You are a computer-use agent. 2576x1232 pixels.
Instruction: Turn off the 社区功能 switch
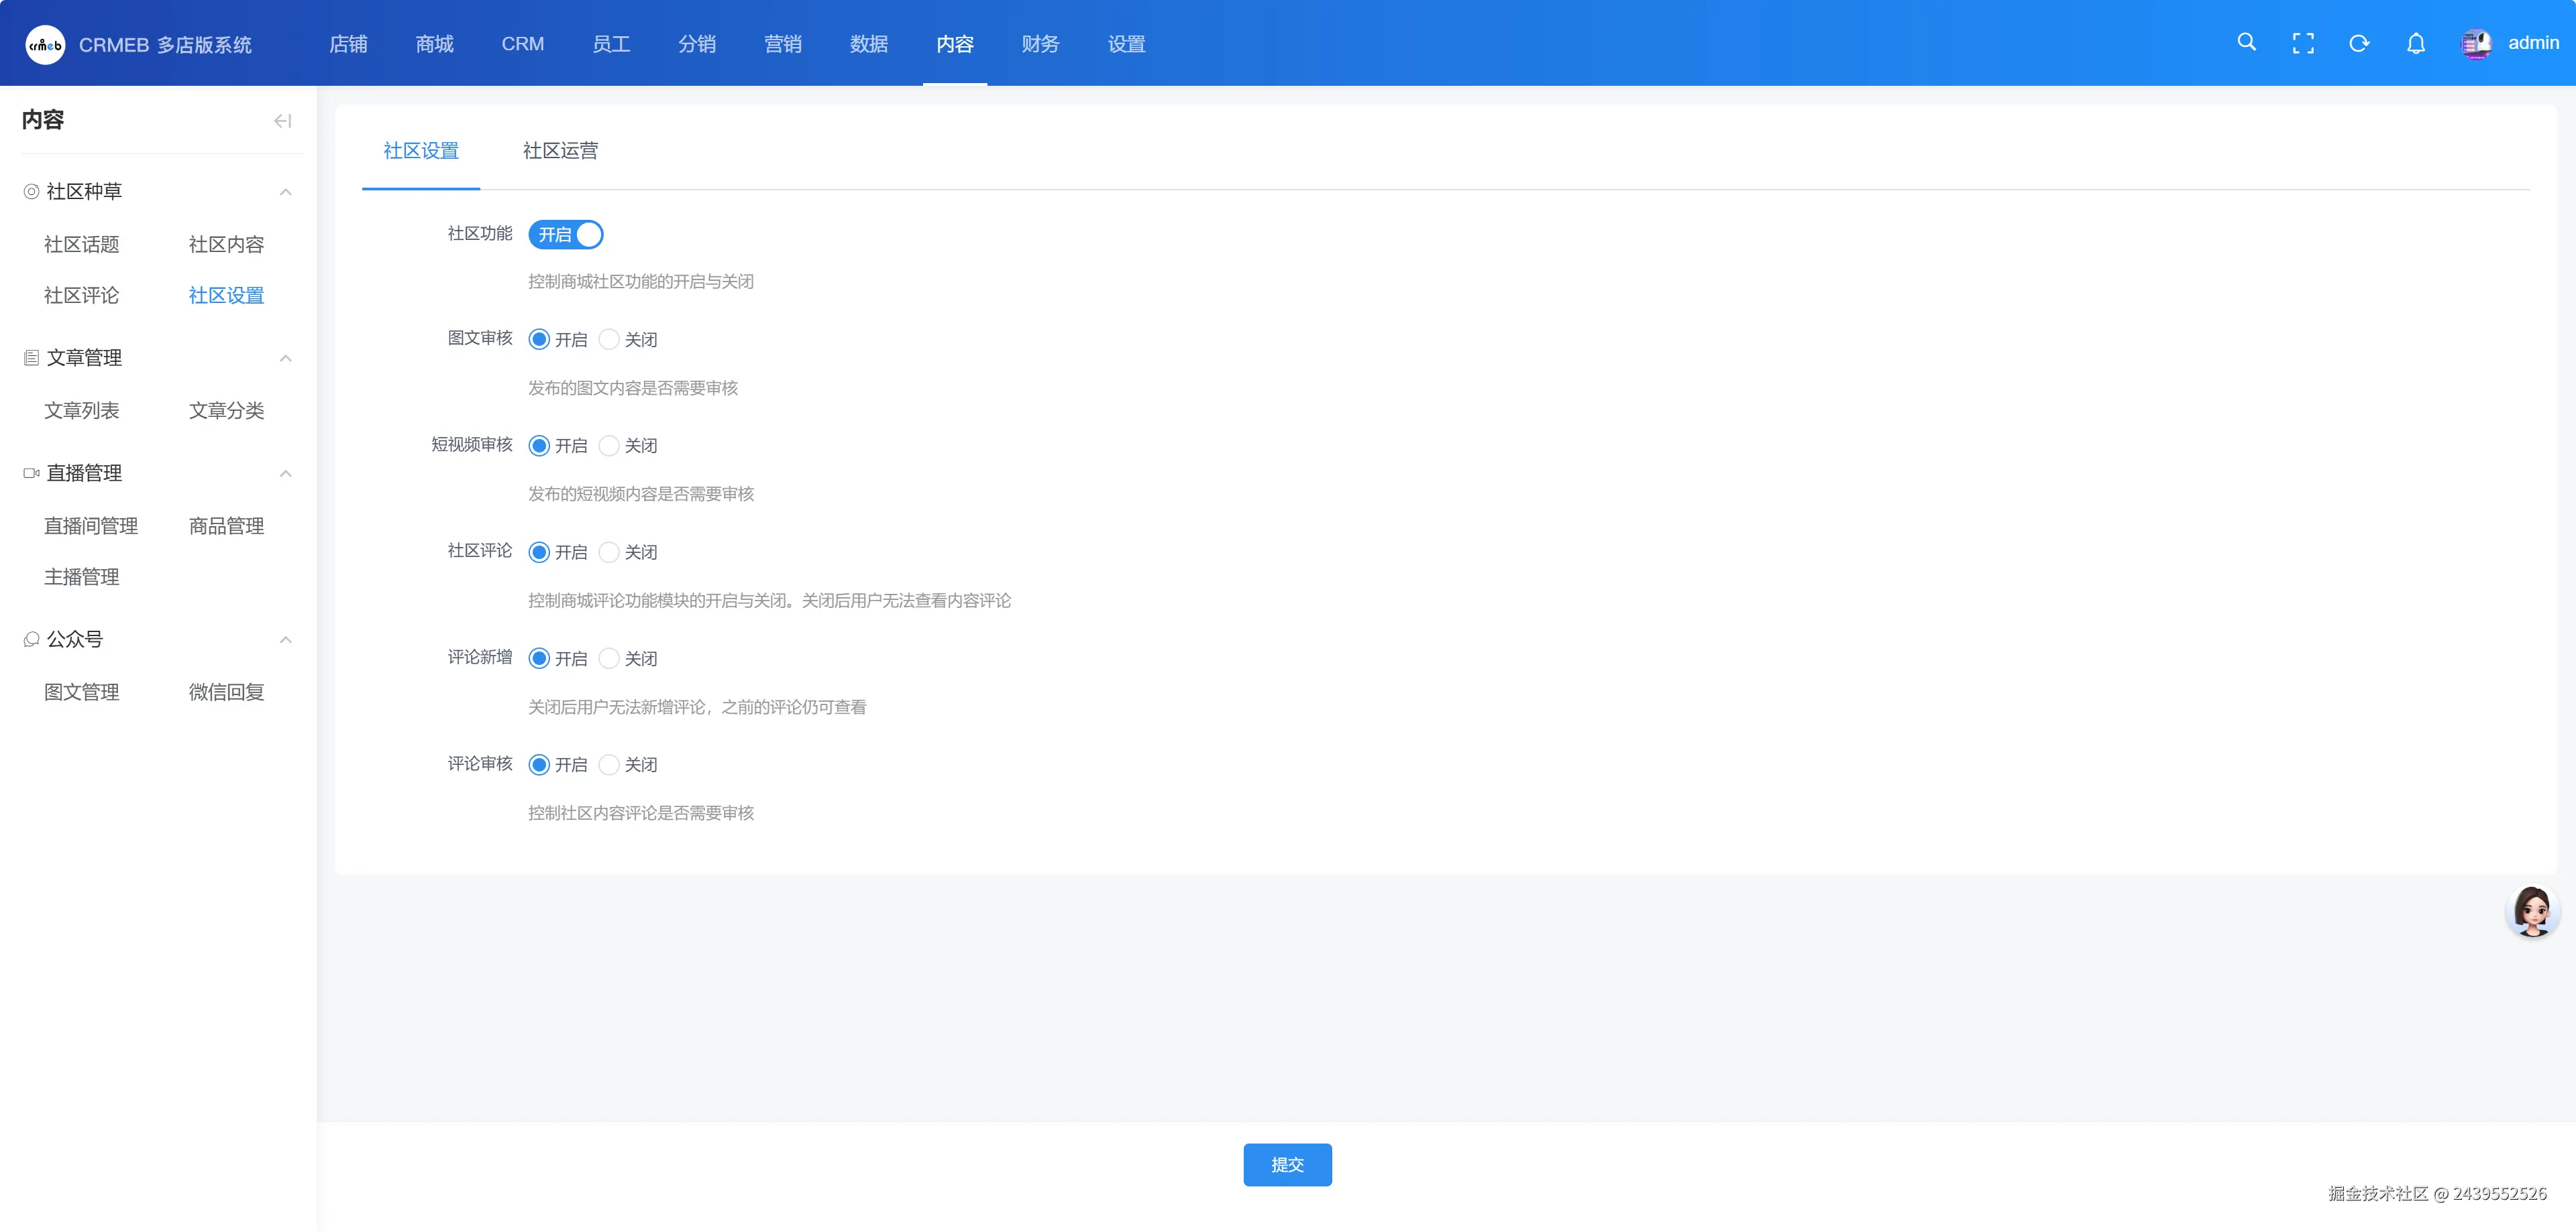[565, 235]
